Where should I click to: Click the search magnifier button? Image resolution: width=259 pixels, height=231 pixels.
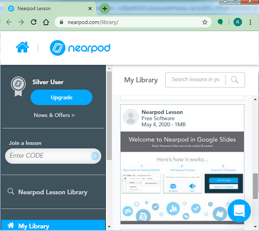tap(235, 79)
